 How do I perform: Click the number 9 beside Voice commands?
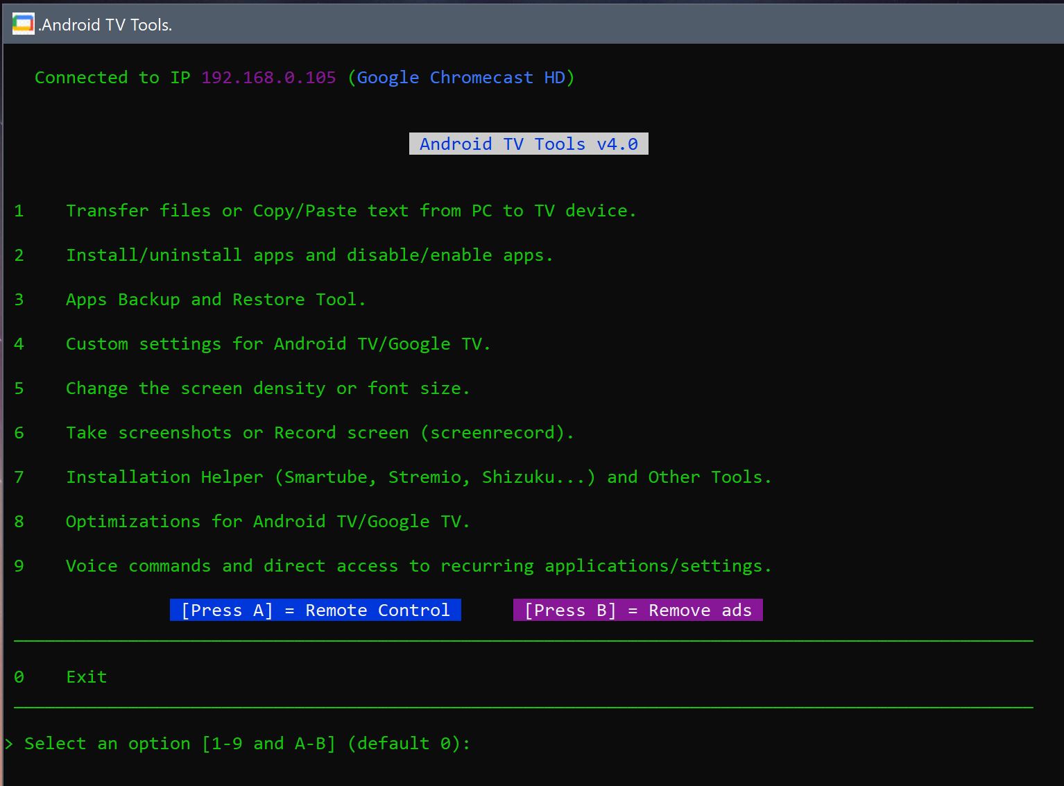click(19, 566)
